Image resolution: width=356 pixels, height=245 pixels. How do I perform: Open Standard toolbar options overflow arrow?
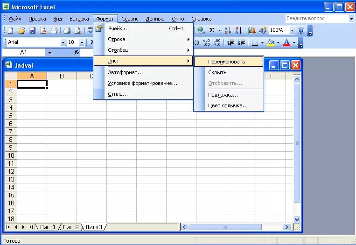pos(310,31)
